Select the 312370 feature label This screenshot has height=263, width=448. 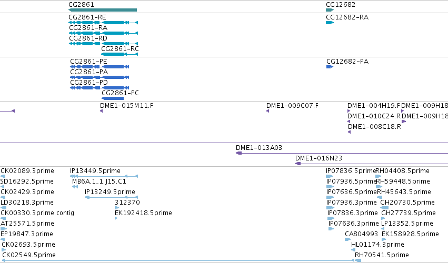point(127,203)
